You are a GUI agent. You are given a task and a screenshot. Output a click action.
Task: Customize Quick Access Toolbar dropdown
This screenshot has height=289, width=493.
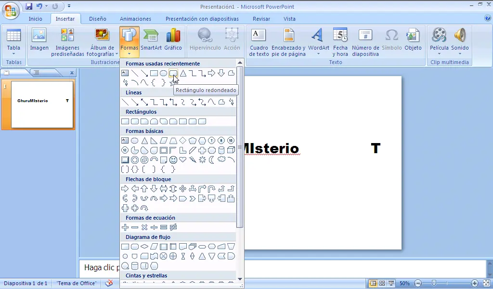click(x=69, y=6)
